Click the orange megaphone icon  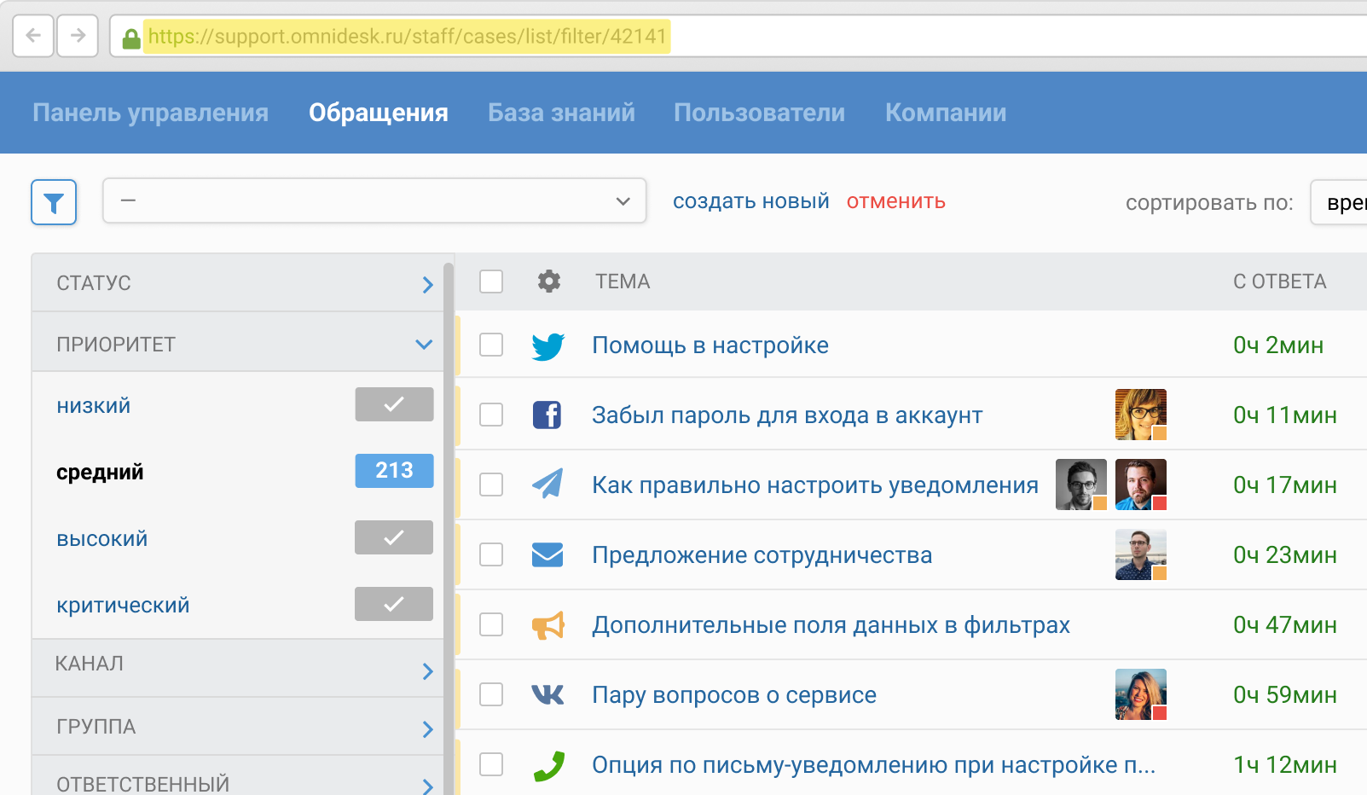(547, 625)
